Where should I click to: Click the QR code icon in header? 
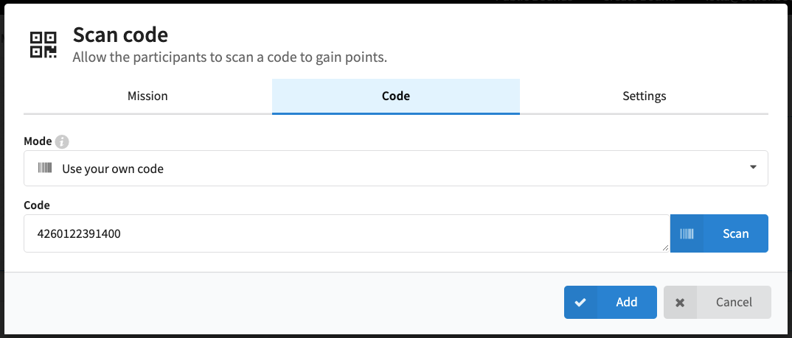pyautogui.click(x=43, y=44)
